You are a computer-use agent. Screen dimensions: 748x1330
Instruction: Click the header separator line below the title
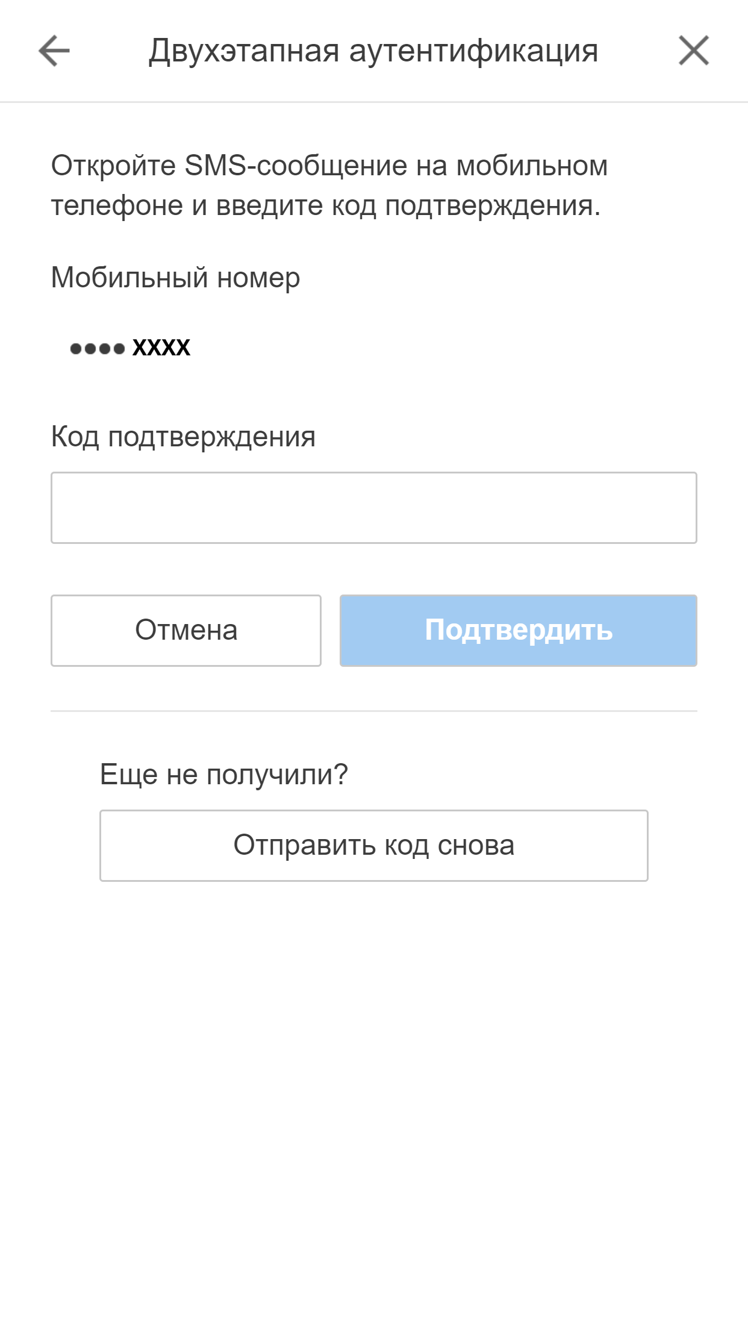[x=373, y=102]
